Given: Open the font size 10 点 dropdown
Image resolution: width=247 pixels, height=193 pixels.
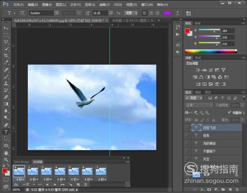Looking at the screenshot, I should coord(111,13).
